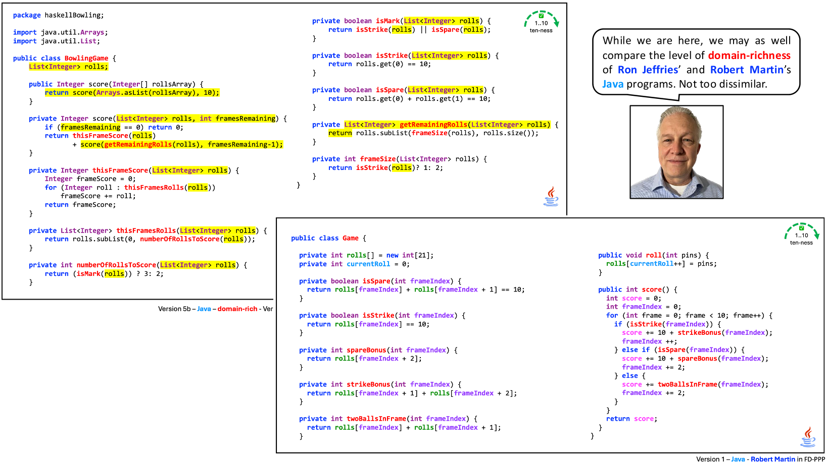Click highlighted 'List<Integer> rolls;' field declaration
Viewport: 828px width, 465px height.
click(x=69, y=67)
